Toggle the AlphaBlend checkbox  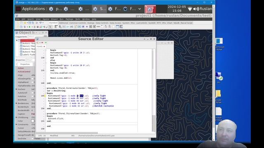point(33,82)
